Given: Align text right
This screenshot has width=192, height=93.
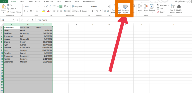Looking at the screenshot, I should [x=61, y=11].
